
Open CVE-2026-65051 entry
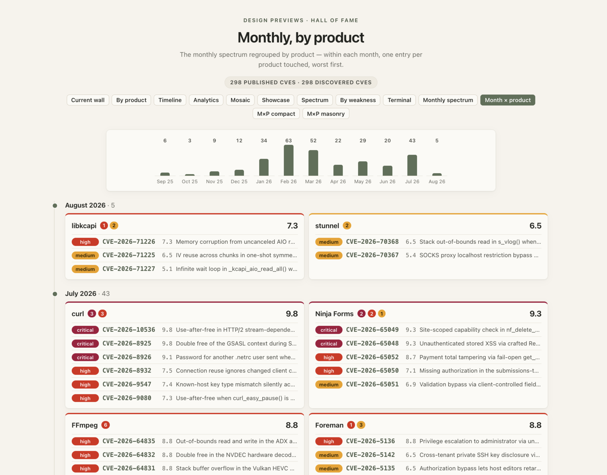coord(428,384)
